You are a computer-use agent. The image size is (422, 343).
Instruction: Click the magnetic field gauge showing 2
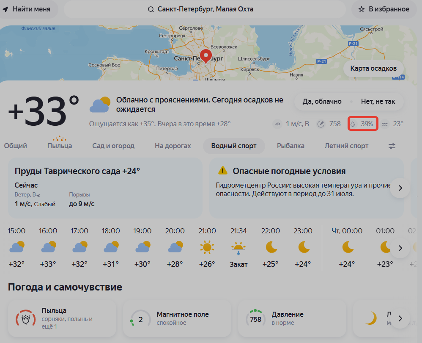[x=140, y=319]
